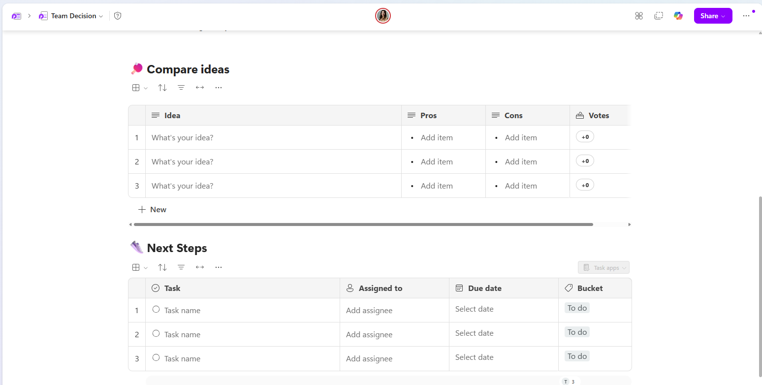762x385 pixels.
Task: Click the app launcher grid icon
Action: tap(639, 15)
